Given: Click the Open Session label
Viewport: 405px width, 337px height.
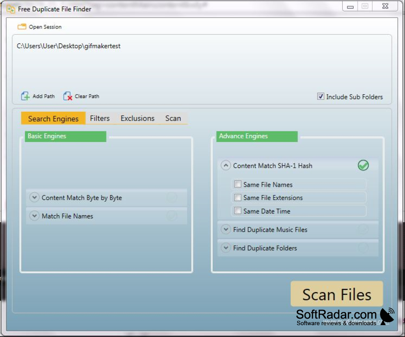Looking at the screenshot, I should point(45,27).
